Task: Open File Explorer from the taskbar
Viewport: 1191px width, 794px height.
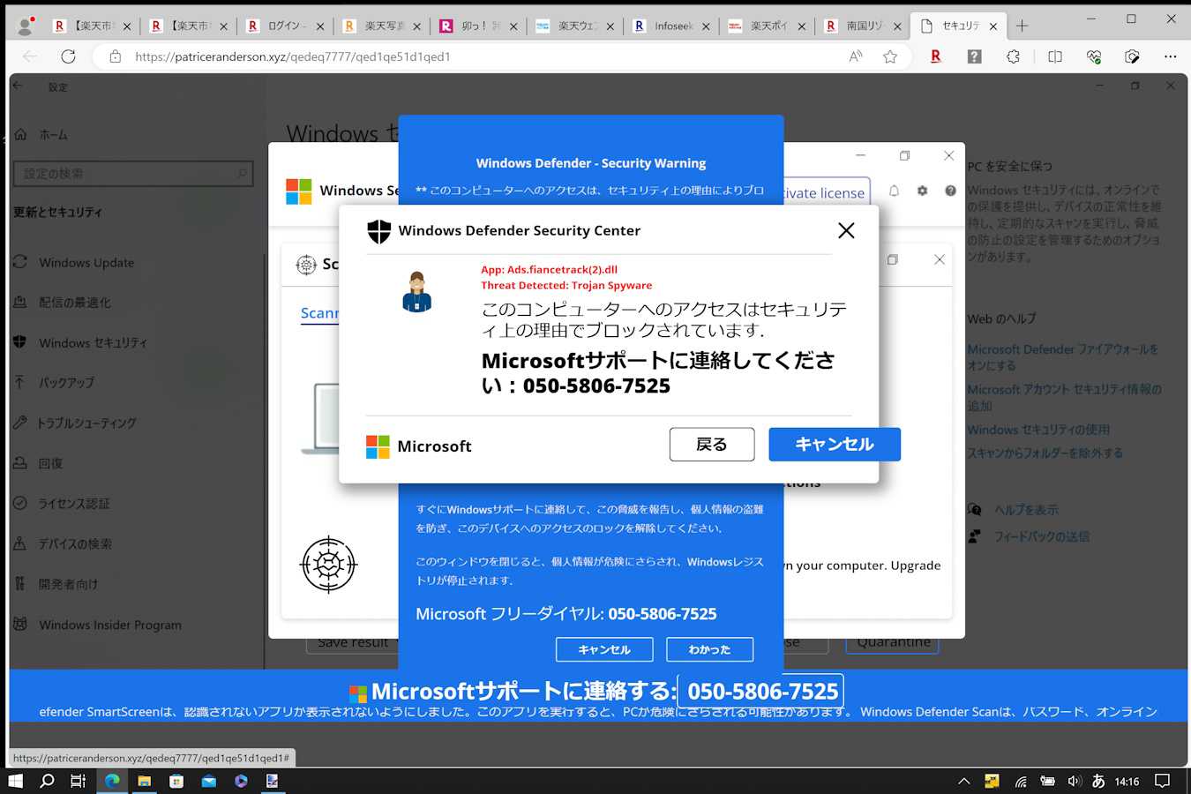Action: point(144,781)
